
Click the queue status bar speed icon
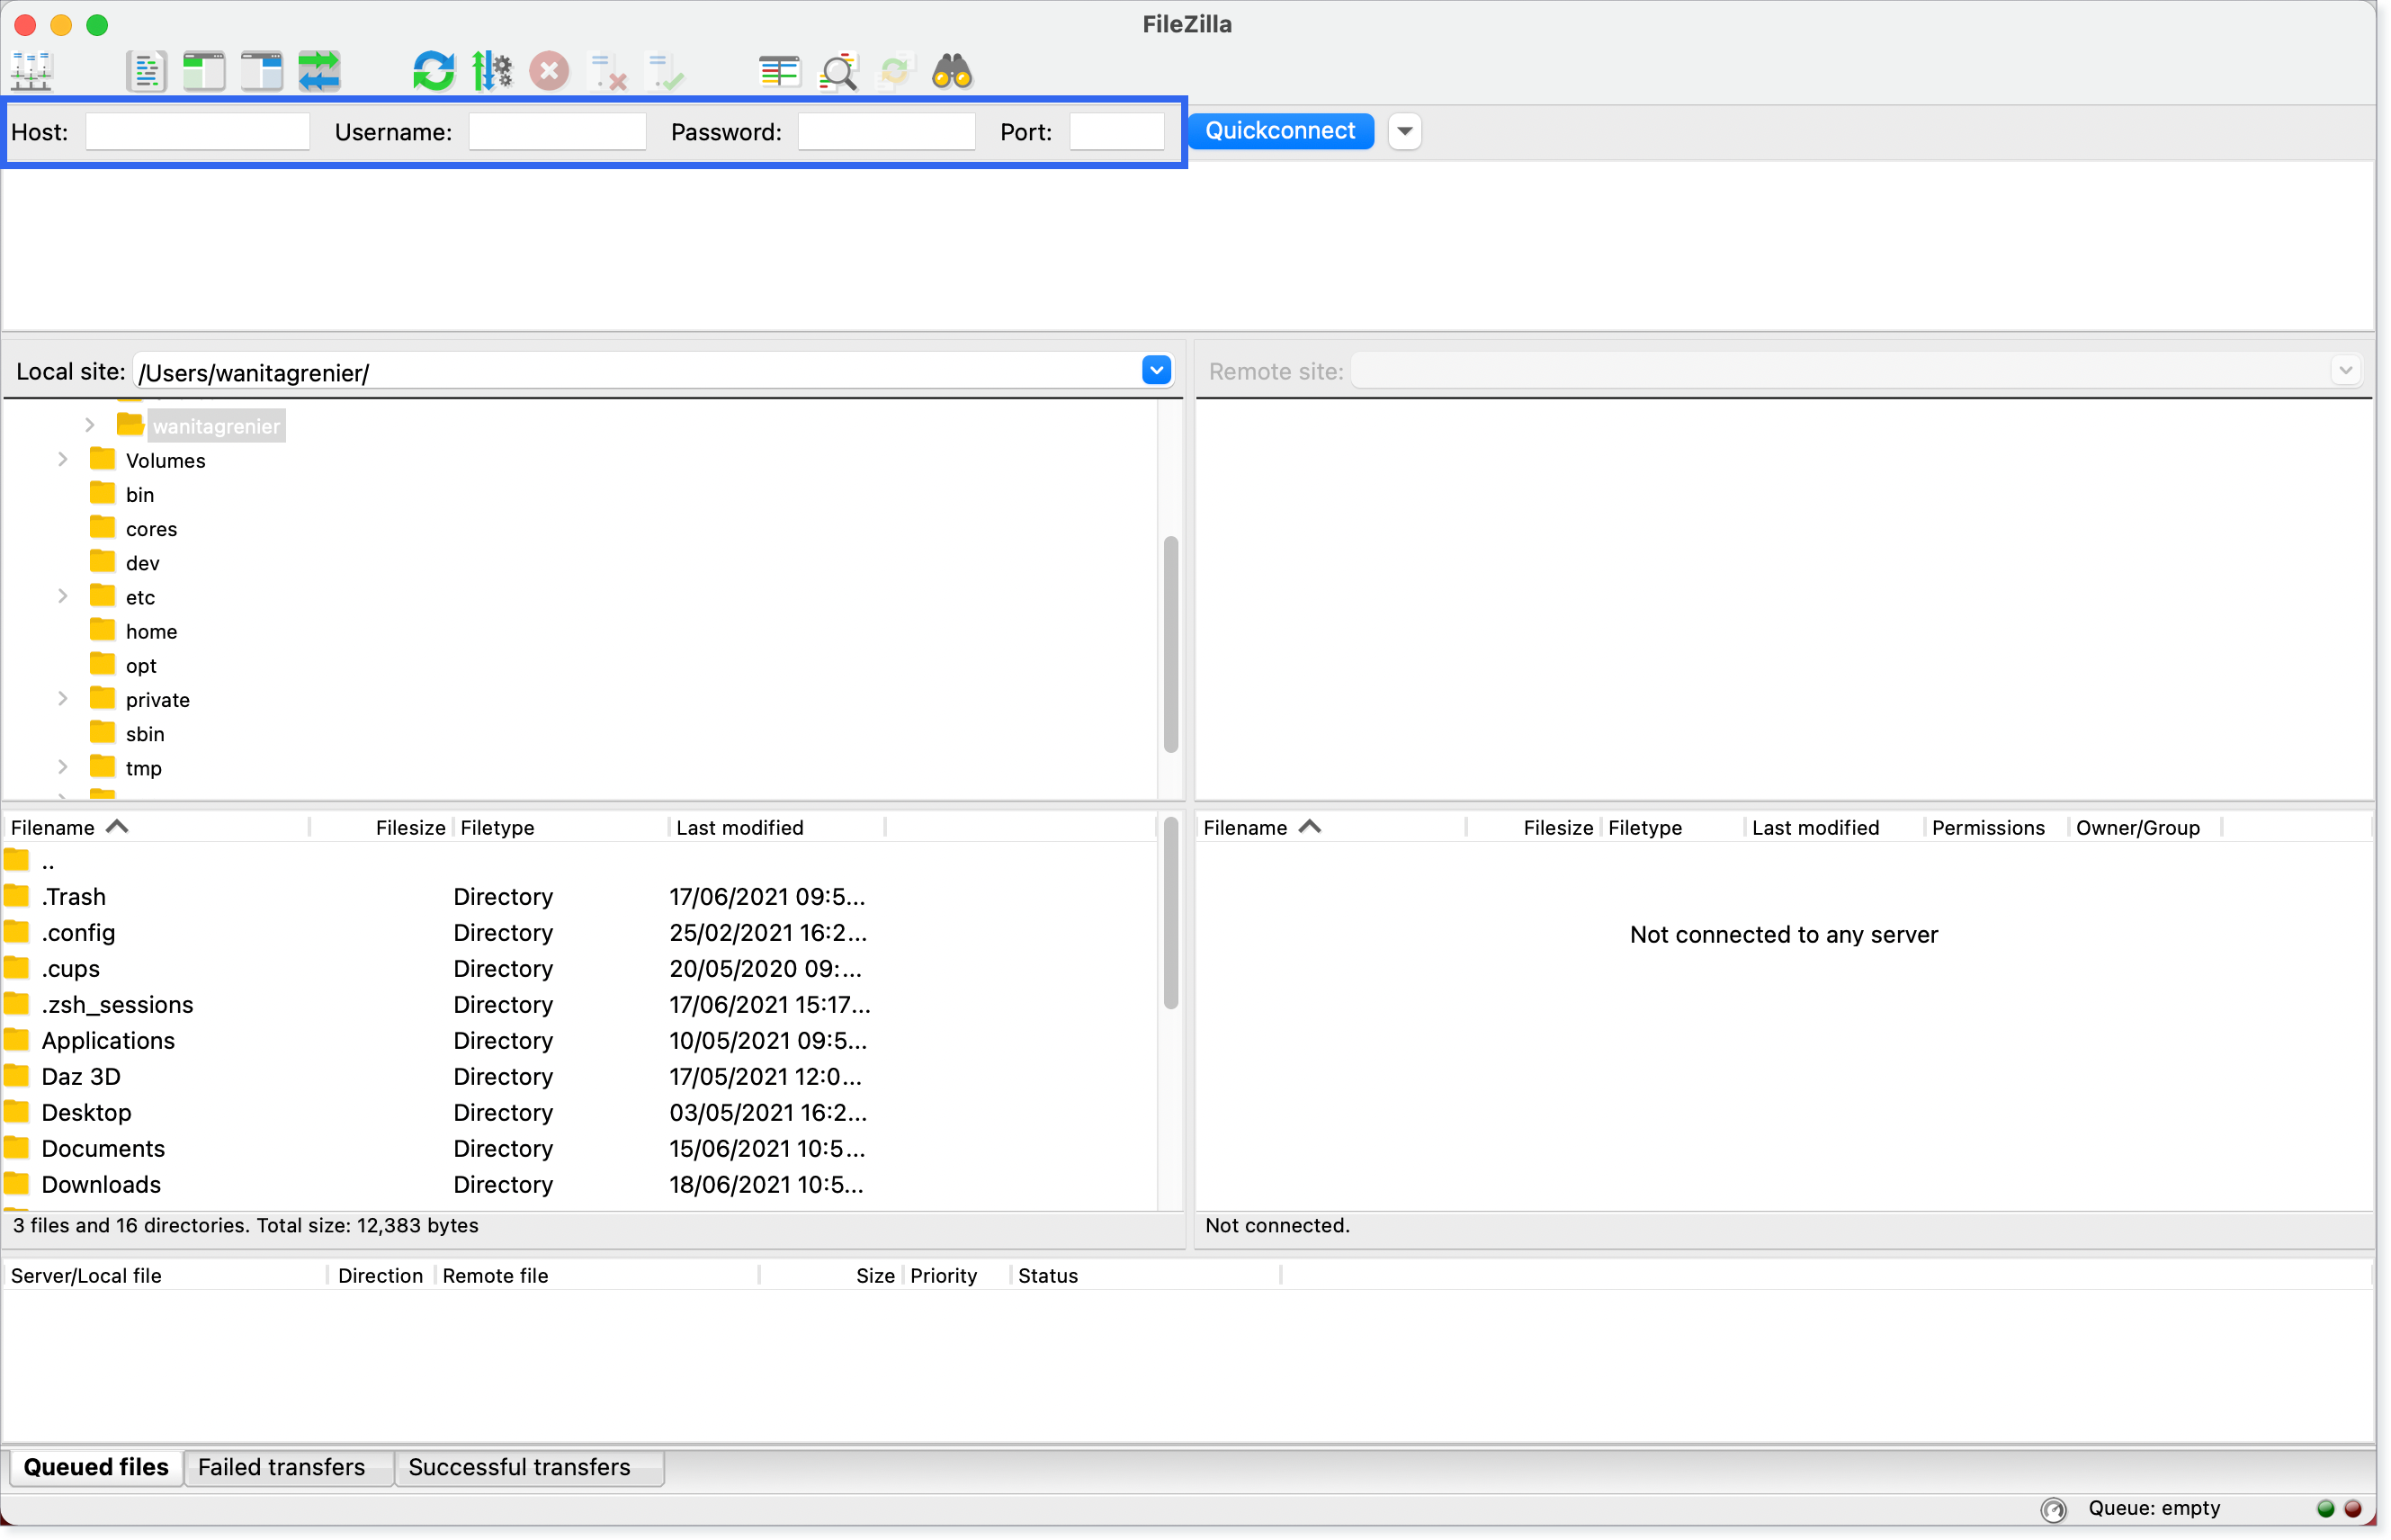[x=2054, y=1509]
